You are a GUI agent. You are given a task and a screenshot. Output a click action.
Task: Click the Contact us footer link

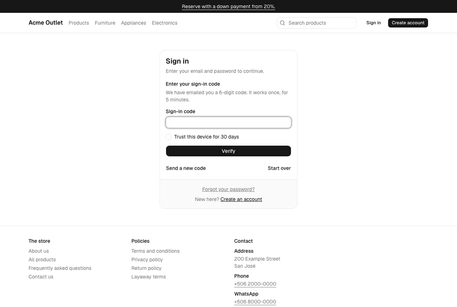41,277
